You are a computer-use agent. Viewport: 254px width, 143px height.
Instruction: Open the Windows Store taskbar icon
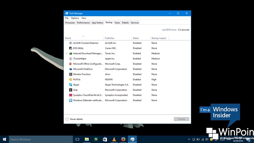tap(105, 139)
